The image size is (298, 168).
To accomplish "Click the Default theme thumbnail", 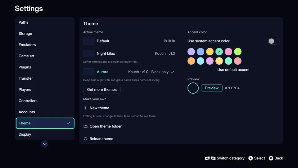I will pyautogui.click(x=89, y=41).
